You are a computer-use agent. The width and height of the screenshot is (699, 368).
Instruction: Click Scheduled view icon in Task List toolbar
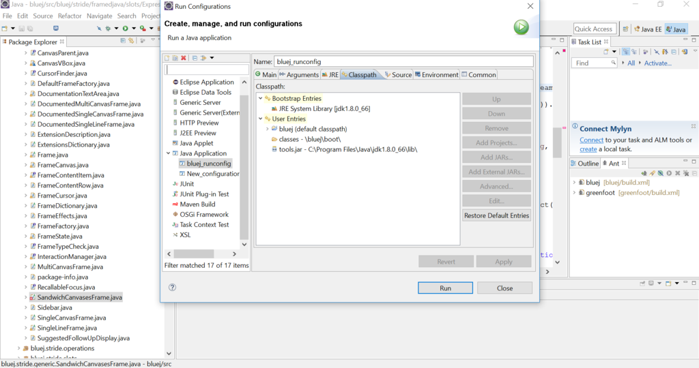(x=634, y=52)
